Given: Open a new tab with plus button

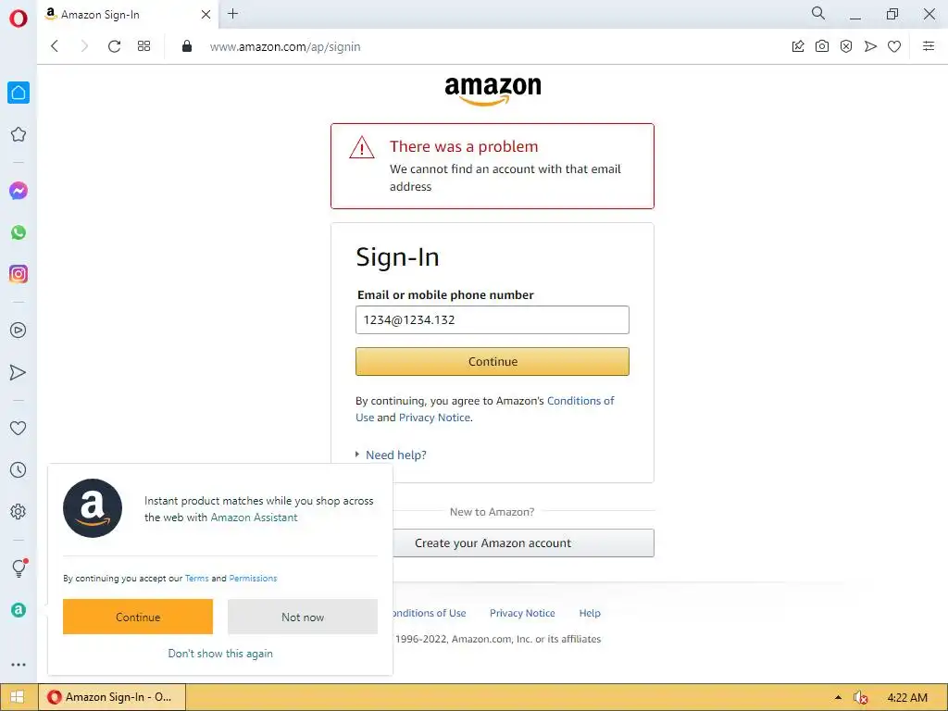Looking at the screenshot, I should 232,14.
